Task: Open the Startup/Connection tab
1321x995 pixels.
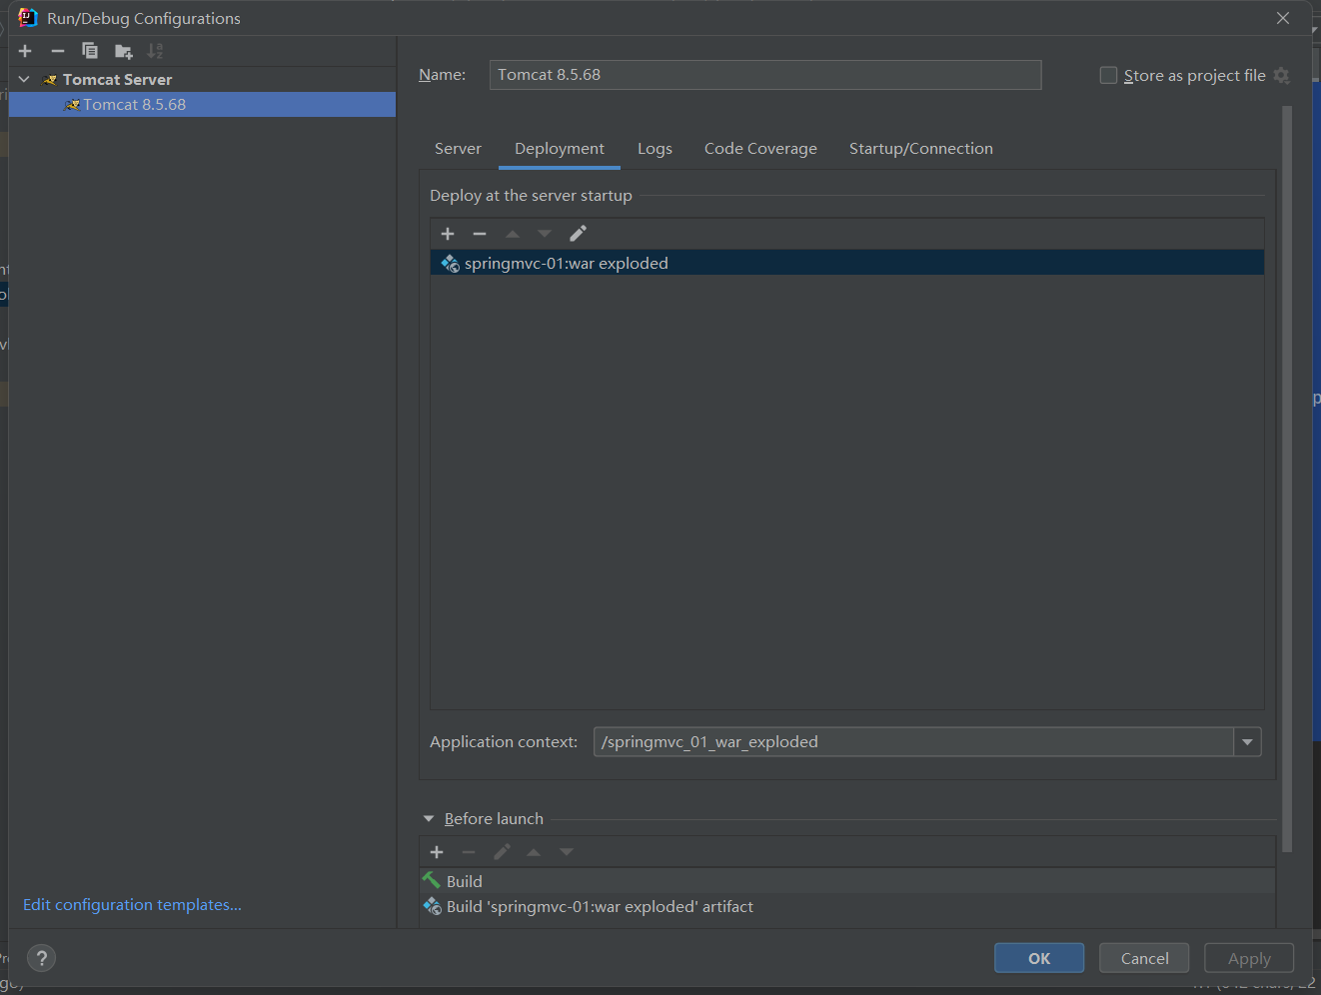Action: coord(920,149)
